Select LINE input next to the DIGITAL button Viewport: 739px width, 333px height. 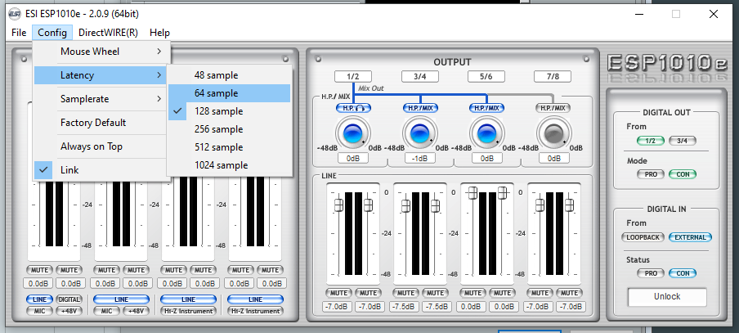[x=39, y=299]
